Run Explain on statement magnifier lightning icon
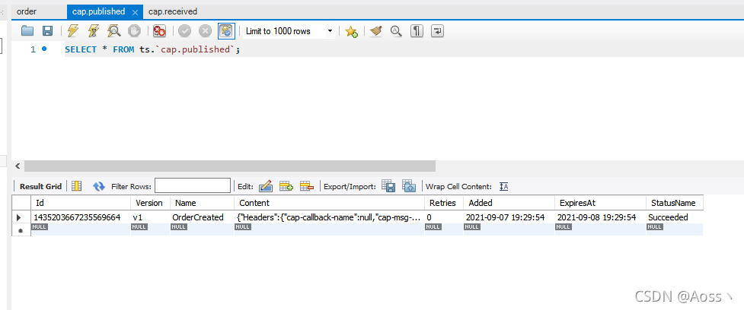Screen dimensions: 744x310 coord(114,31)
